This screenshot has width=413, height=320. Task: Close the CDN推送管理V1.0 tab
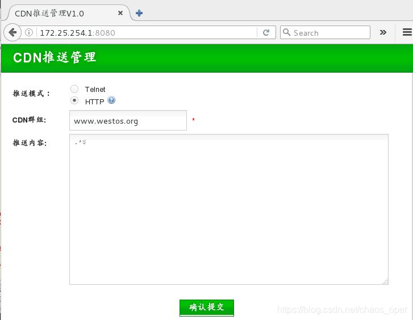pyautogui.click(x=120, y=13)
